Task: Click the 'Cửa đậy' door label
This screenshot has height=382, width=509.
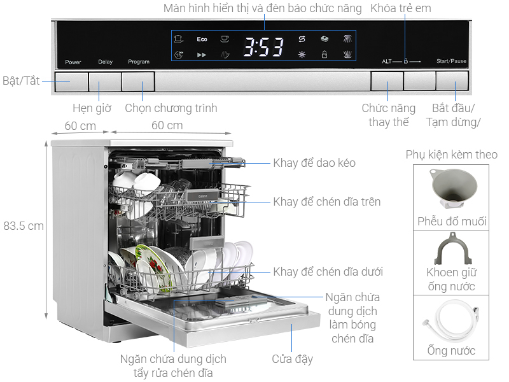Action: (292, 359)
